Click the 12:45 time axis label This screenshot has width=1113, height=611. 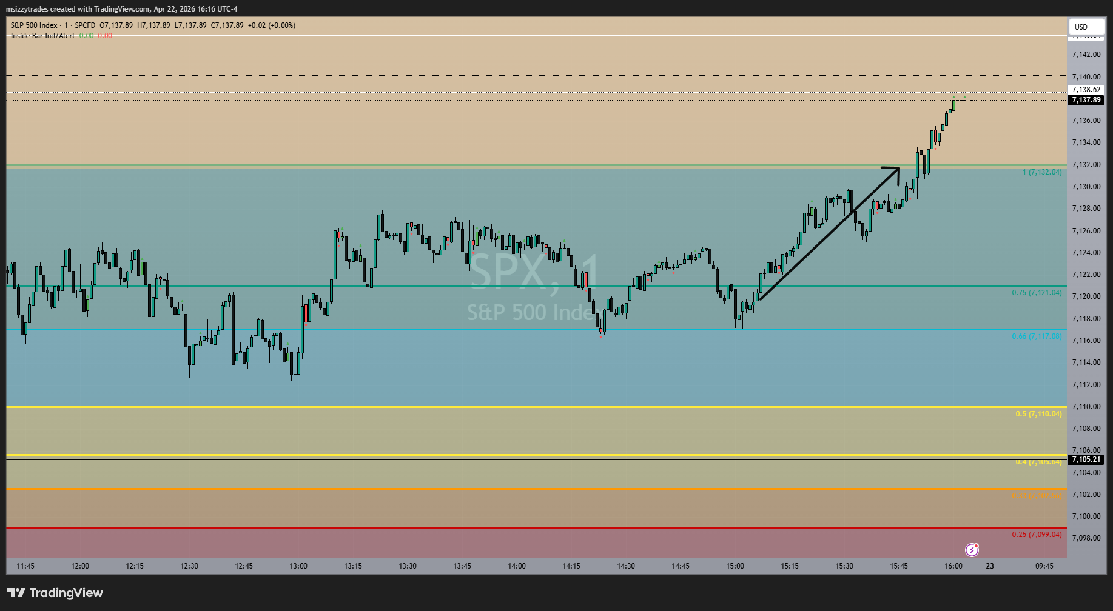pyautogui.click(x=244, y=566)
